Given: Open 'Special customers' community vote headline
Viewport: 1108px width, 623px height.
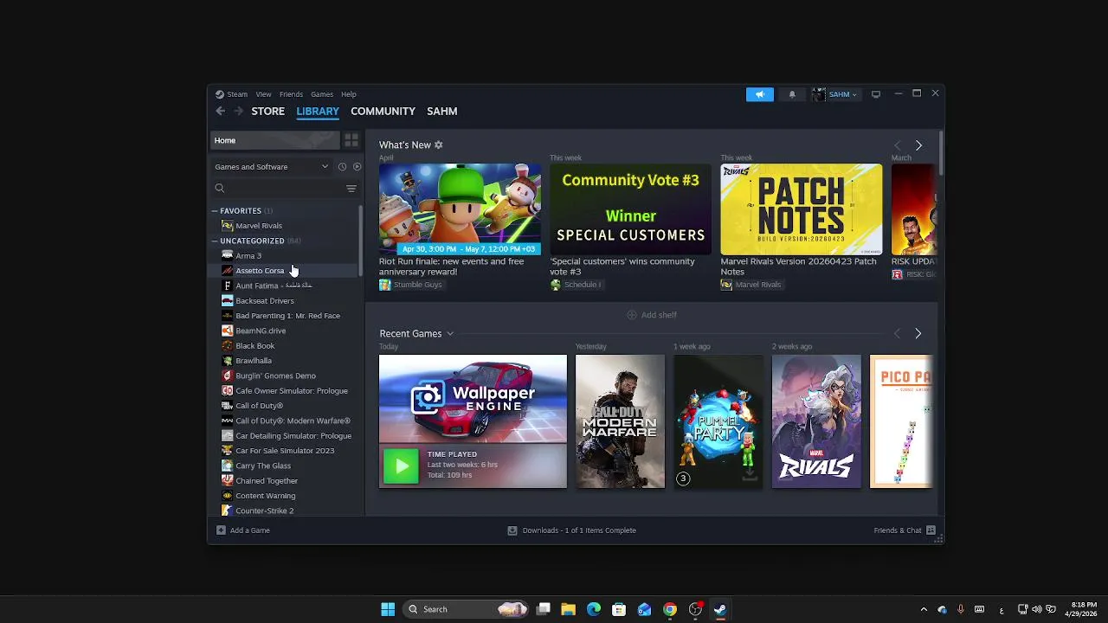Looking at the screenshot, I should click(622, 267).
